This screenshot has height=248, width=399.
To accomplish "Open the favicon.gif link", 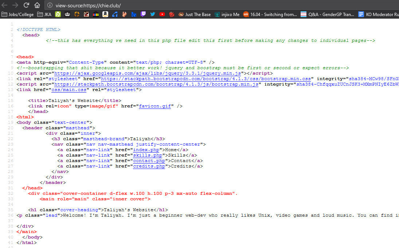I will tap(155, 106).
